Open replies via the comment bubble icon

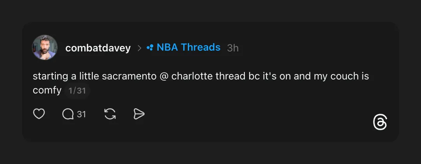pyautogui.click(x=68, y=114)
